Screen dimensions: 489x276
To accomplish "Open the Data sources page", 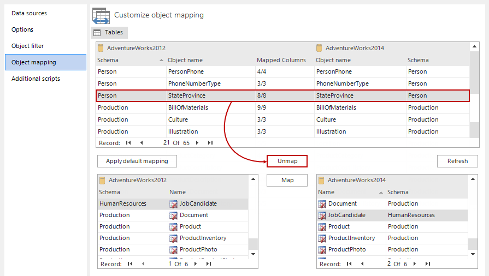I will click(x=29, y=13).
